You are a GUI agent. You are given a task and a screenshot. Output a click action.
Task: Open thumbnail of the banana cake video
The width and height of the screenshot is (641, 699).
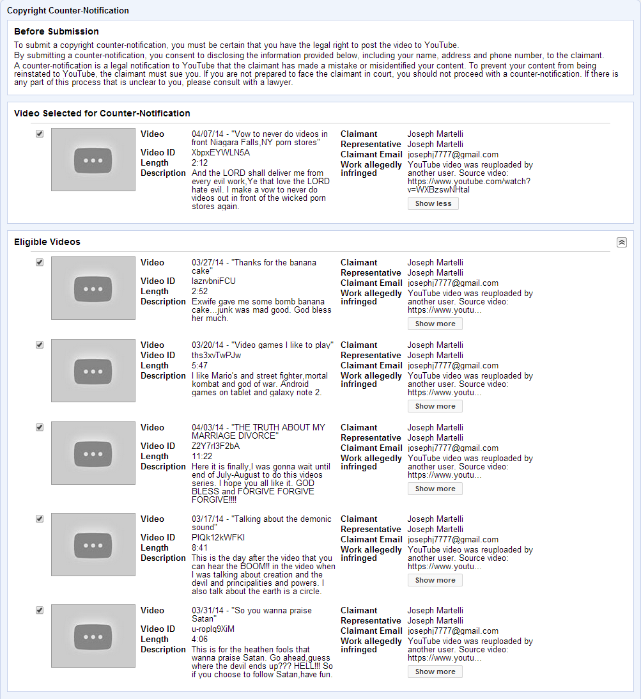93,288
